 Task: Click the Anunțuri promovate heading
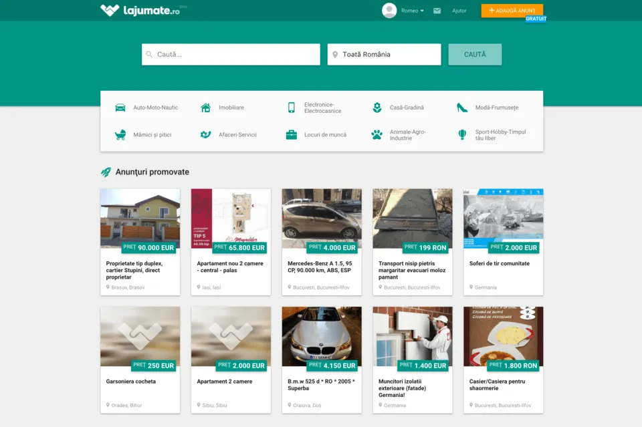click(x=152, y=172)
